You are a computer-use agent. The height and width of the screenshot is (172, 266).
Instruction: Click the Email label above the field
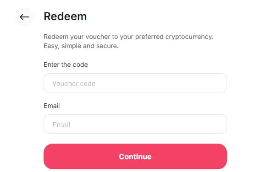coord(51,106)
